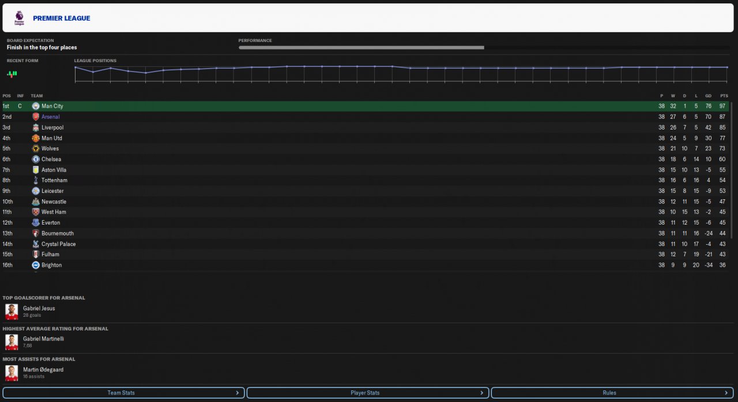738x402 pixels.
Task: Open Arsenal club badge in table
Action: (36, 117)
